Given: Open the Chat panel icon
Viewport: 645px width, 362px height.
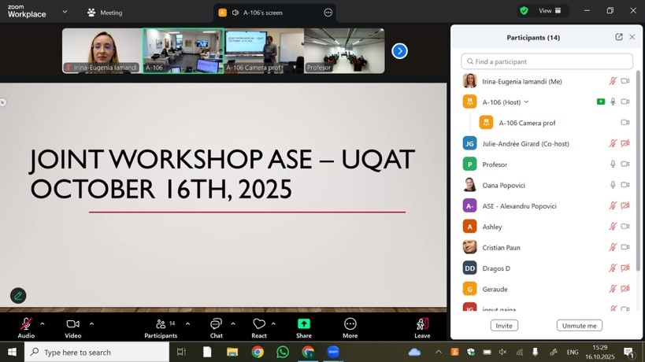Looking at the screenshot, I should tap(216, 324).
